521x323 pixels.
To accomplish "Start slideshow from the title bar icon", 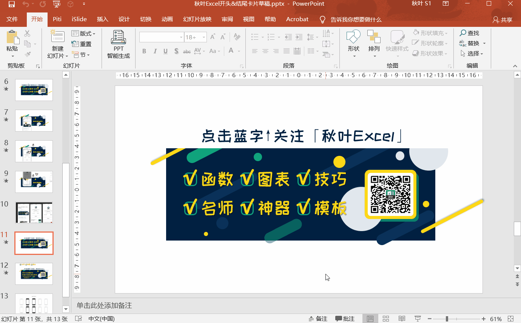I will (57, 4).
